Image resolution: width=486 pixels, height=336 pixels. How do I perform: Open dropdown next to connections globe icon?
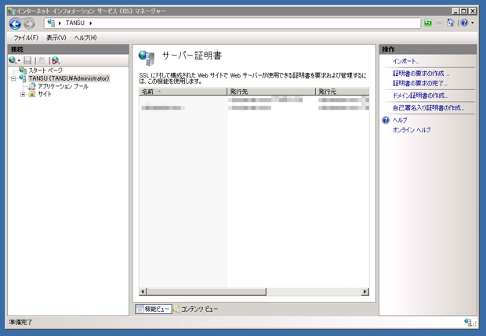(19, 60)
